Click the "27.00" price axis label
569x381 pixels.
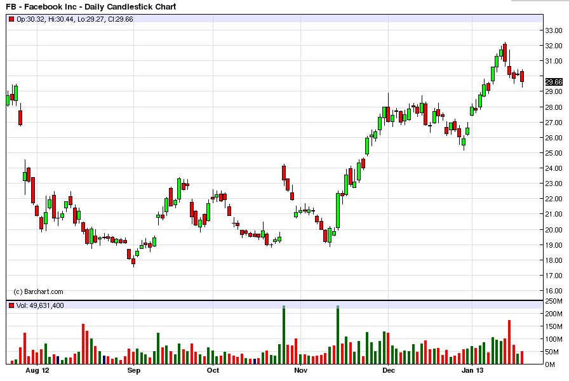click(554, 123)
